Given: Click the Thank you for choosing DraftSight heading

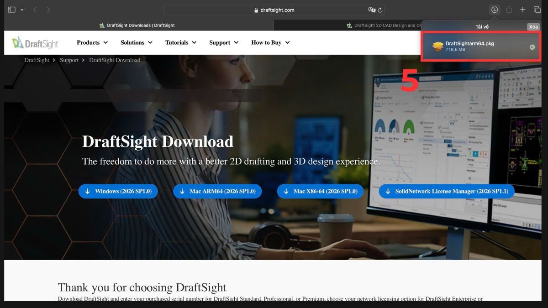Looking at the screenshot, I should point(142,287).
